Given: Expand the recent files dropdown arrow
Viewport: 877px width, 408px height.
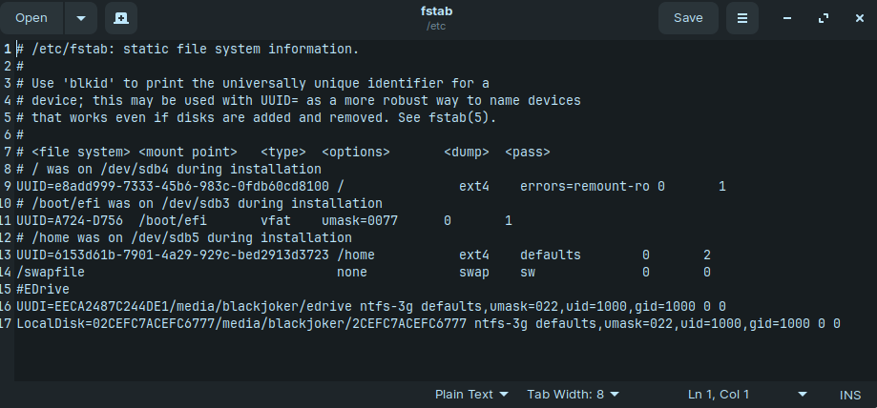Looking at the screenshot, I should 80,18.
